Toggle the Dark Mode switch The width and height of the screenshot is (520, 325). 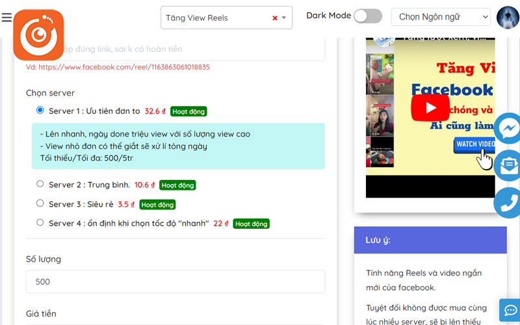[x=368, y=16]
